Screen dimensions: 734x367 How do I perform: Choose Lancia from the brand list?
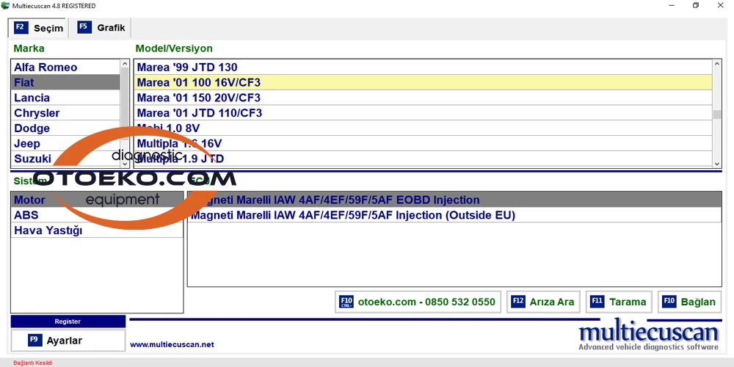coord(65,98)
